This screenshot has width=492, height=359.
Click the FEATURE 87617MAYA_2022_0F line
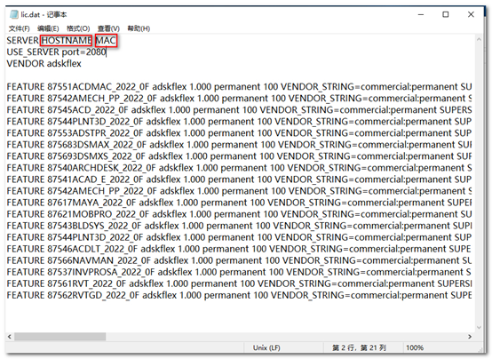239,203
